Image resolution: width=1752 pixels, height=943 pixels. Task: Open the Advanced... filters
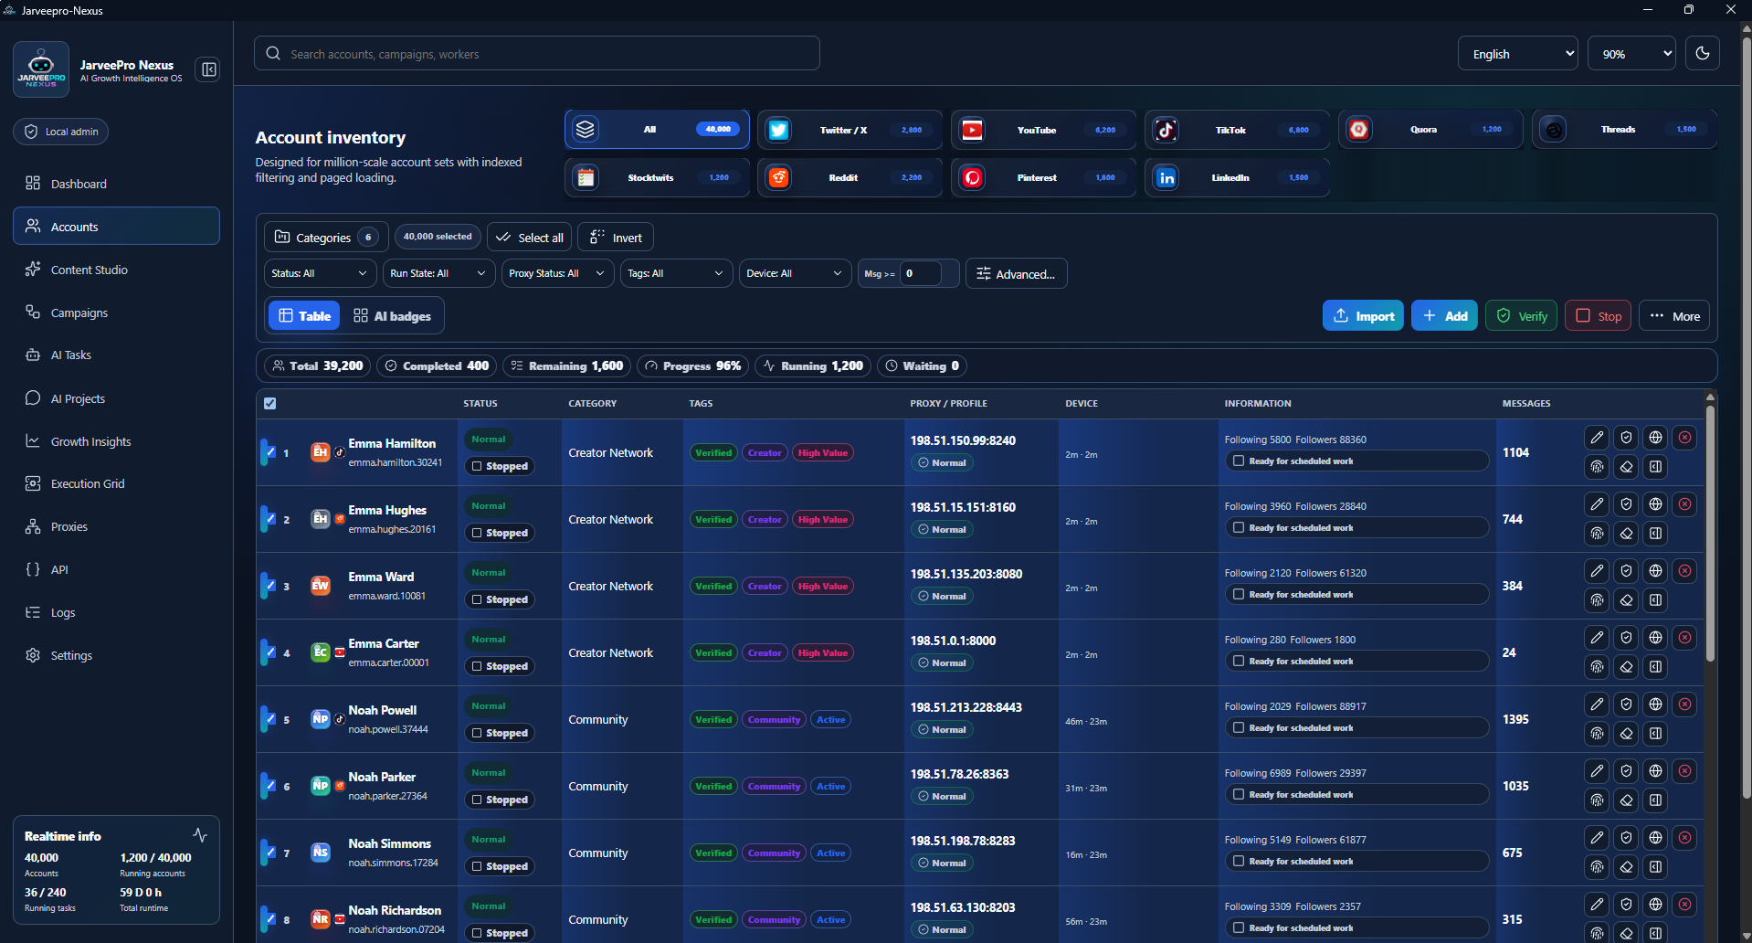[1016, 273]
